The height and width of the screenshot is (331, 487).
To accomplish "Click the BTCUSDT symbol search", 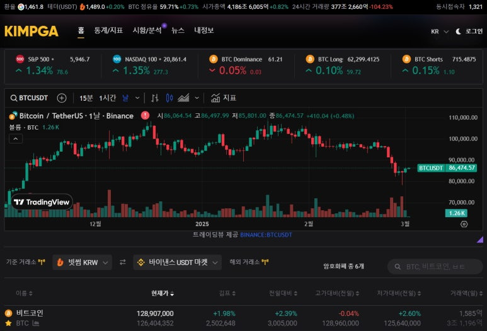I will pos(29,98).
